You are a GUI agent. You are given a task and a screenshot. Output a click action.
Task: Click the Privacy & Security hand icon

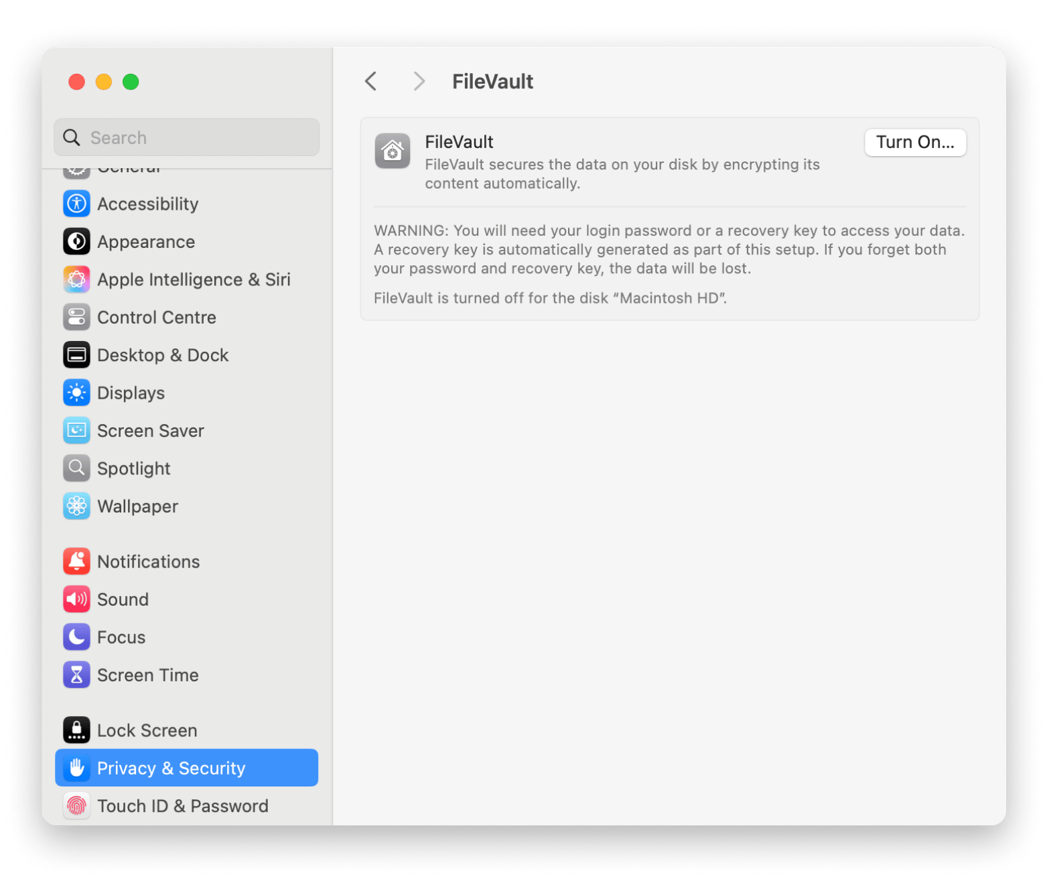pos(76,768)
